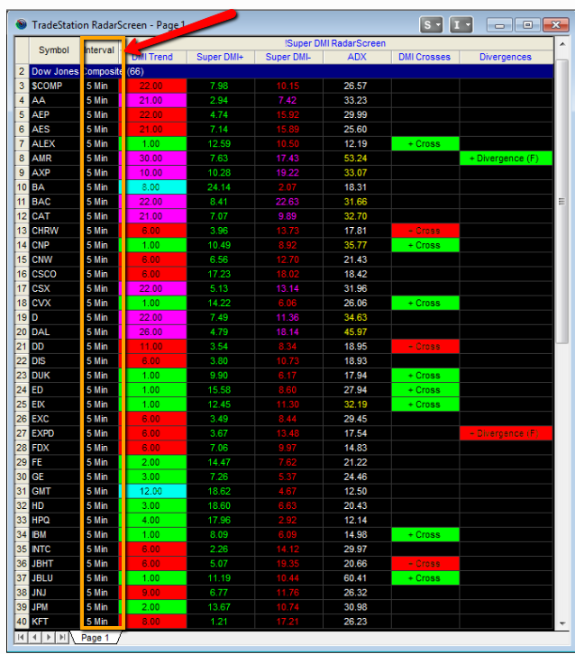Select the $COMP symbol cell
The image size is (575, 654).
pos(54,86)
